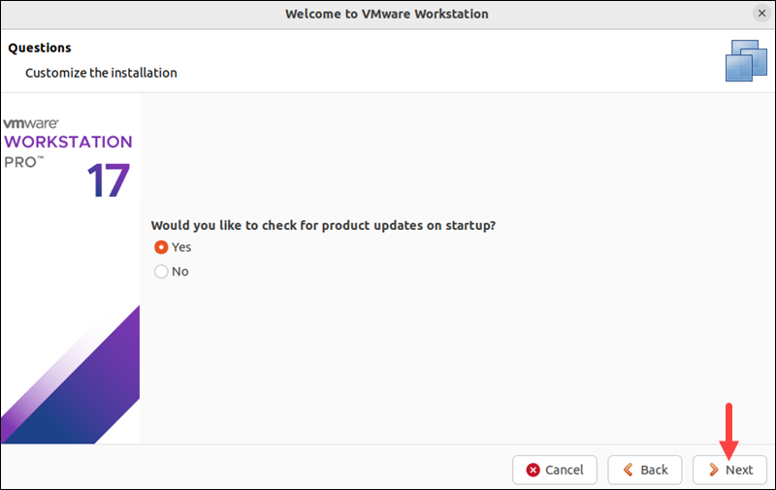Close the installer window
This screenshot has width=776, height=490.
pyautogui.click(x=761, y=14)
